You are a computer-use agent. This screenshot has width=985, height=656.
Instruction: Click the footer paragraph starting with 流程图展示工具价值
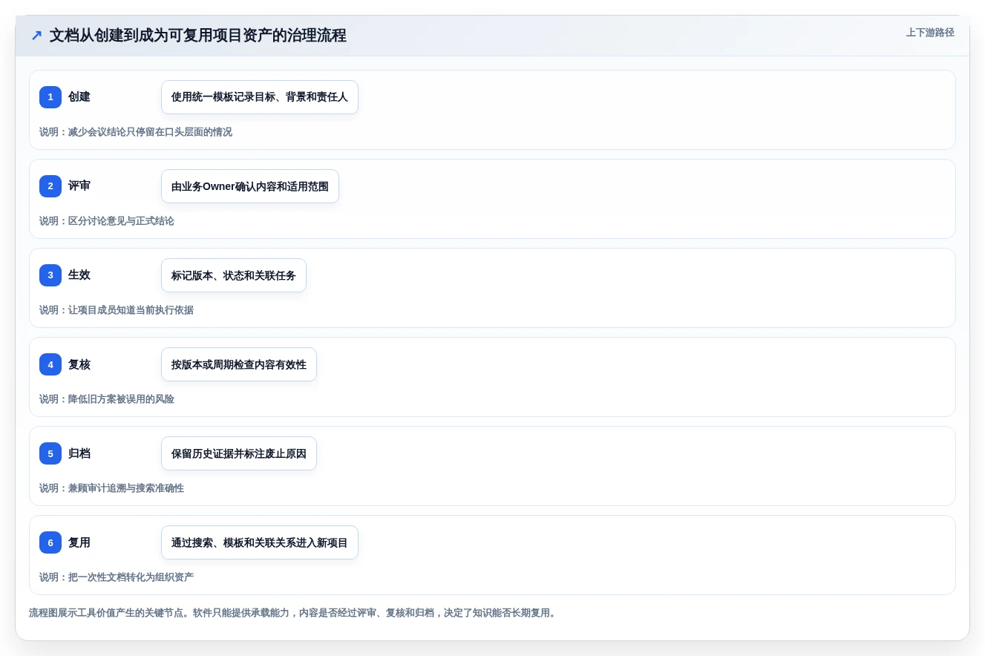tap(292, 613)
